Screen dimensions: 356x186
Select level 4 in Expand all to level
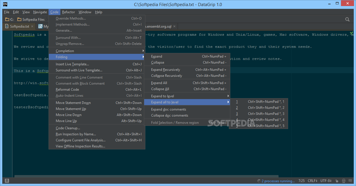(258, 120)
